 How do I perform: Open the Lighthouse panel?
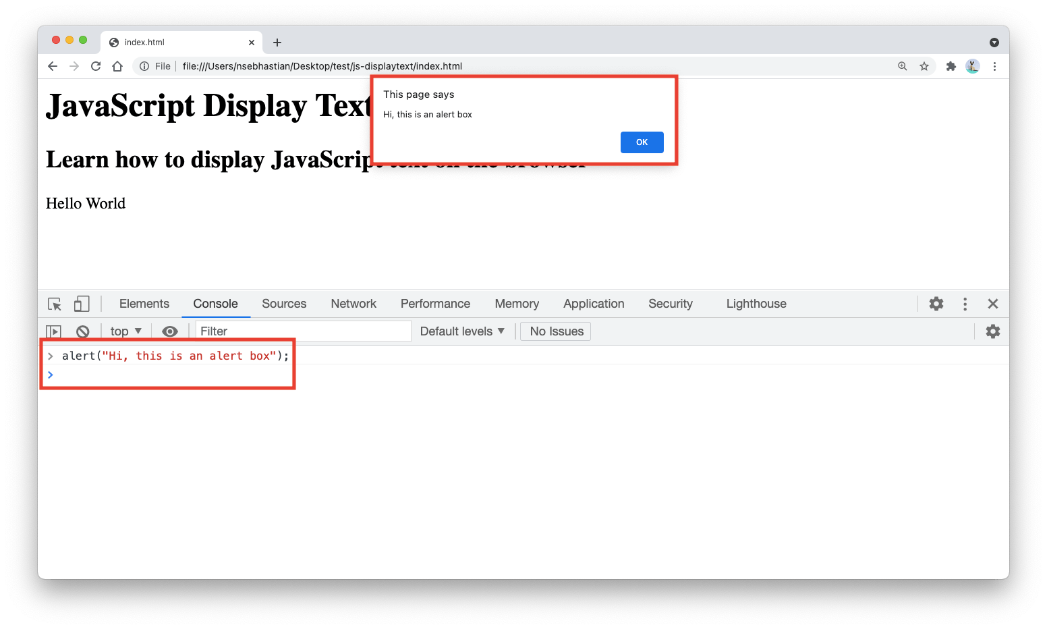coord(756,304)
